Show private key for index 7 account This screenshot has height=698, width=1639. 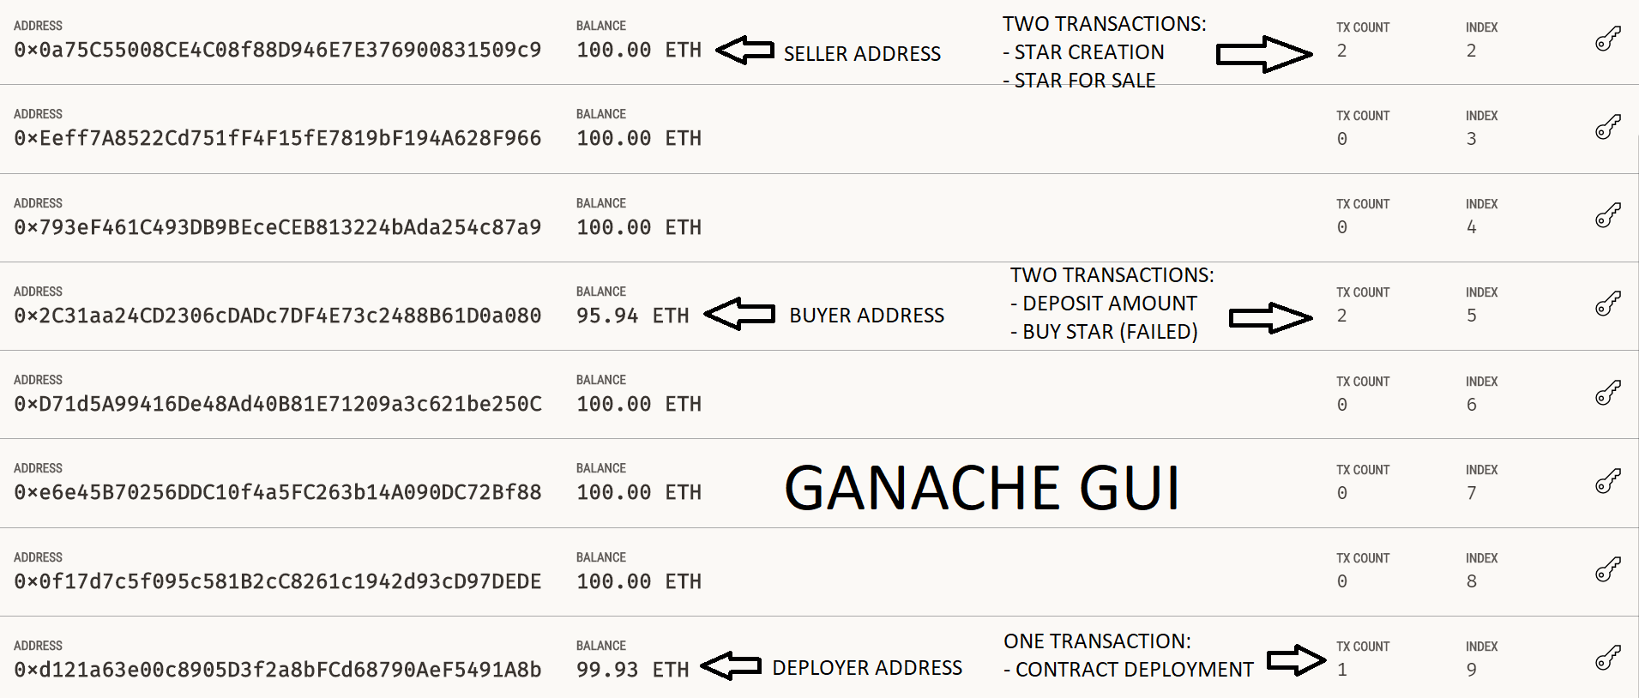point(1607,481)
